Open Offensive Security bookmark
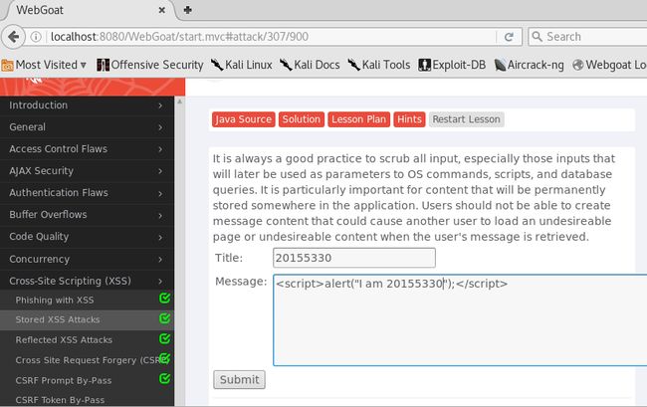 [149, 65]
